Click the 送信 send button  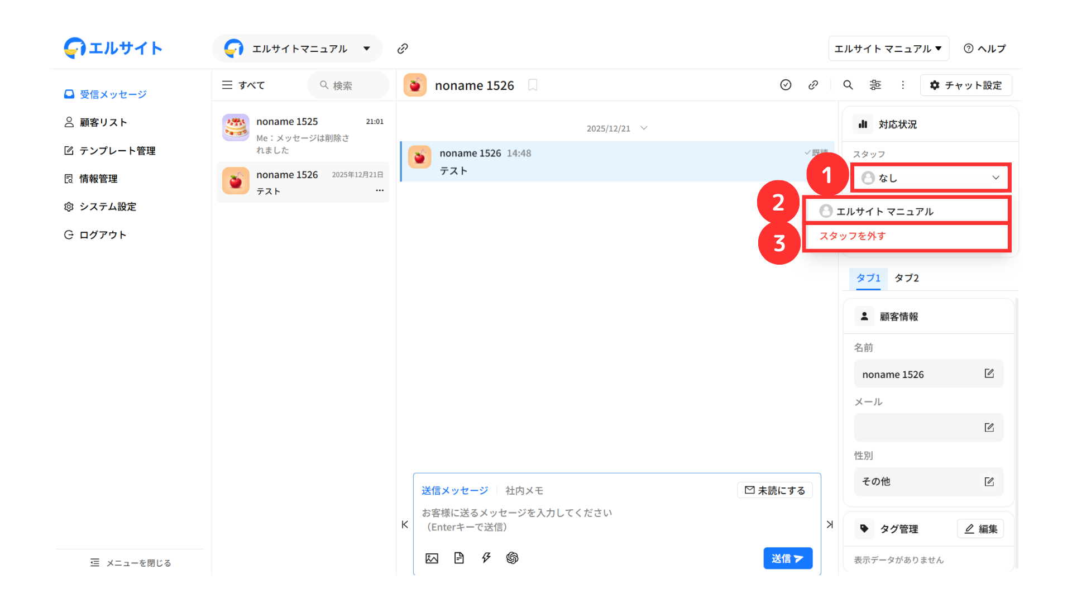coord(787,558)
